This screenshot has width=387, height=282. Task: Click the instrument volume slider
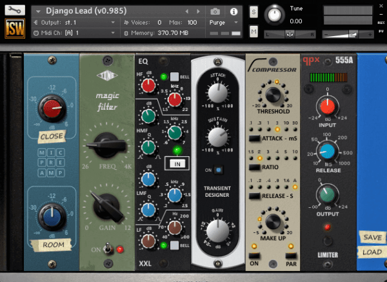point(348,35)
